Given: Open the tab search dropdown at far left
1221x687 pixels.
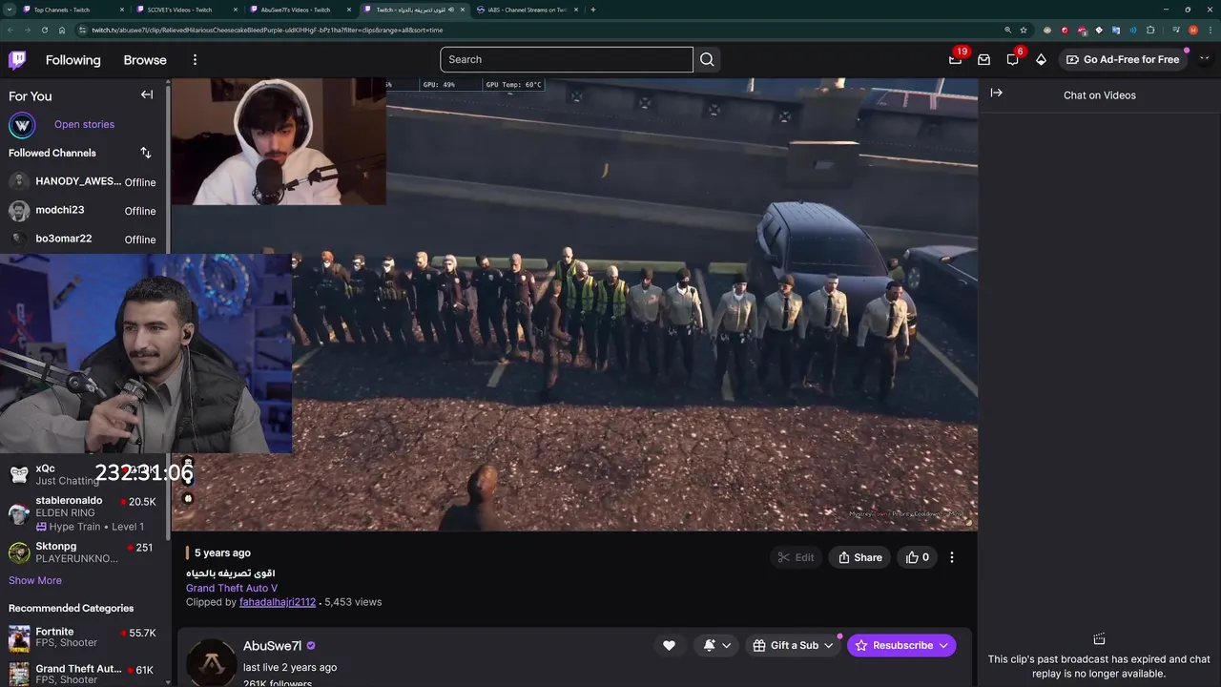Looking at the screenshot, I should (x=9, y=10).
